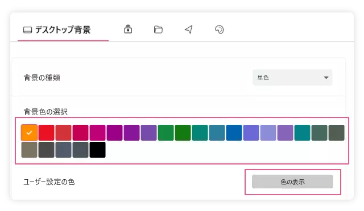Open the 単色 background type dropdown
Screen dimensions: 364x211
(292, 77)
